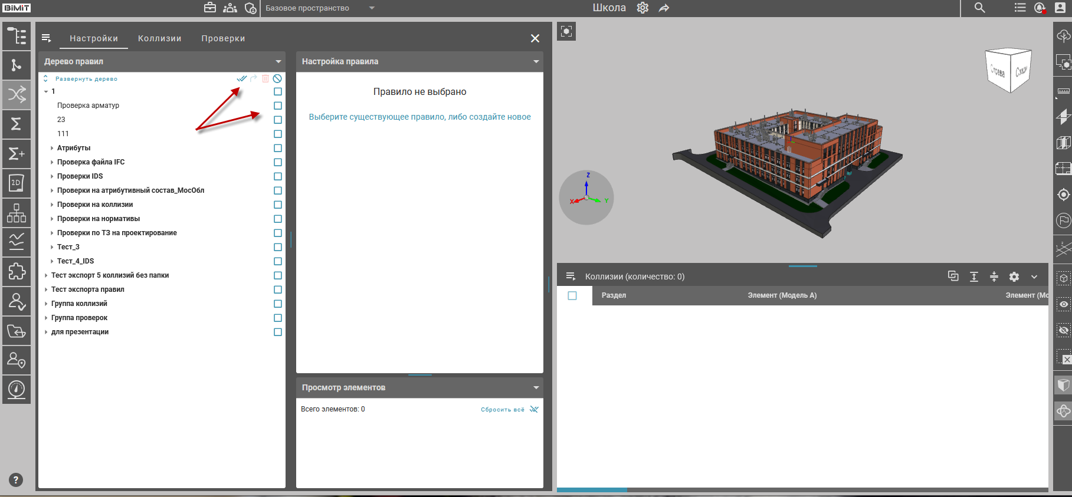Viewport: 1072px width, 497px height.
Task: Switch to the Проверки tab
Action: [x=223, y=38]
